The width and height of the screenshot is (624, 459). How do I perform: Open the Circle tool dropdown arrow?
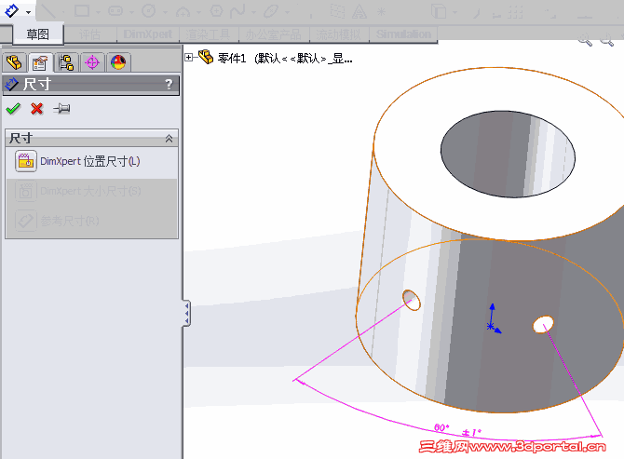(x=165, y=12)
